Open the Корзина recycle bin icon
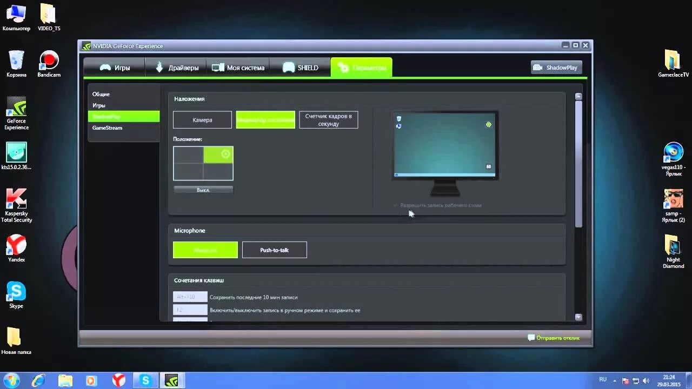Screen dimensions: 692x389 click(16, 64)
